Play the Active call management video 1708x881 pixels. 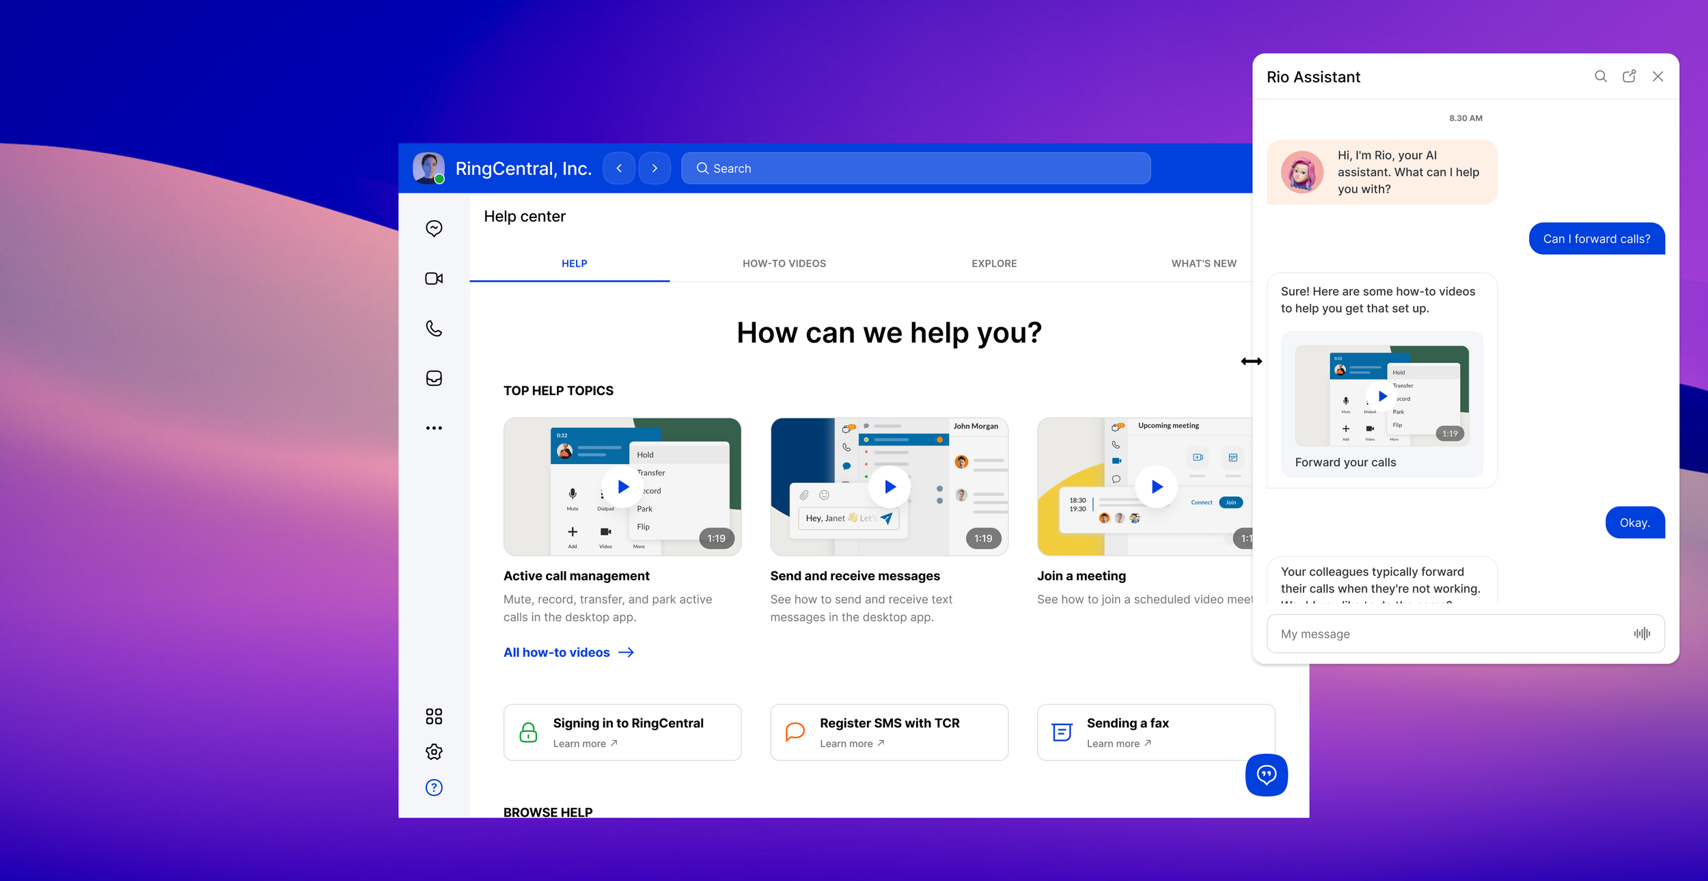click(622, 487)
